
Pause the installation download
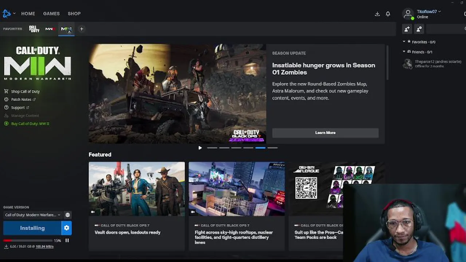(67, 241)
